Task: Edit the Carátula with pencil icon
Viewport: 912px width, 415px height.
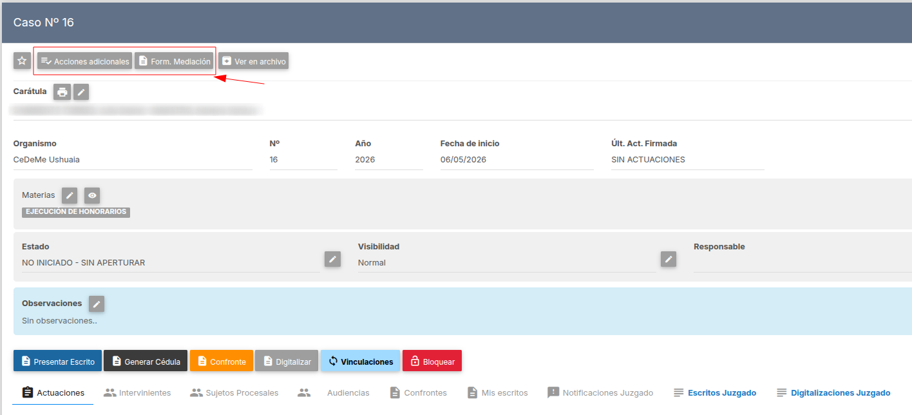Action: [x=81, y=92]
